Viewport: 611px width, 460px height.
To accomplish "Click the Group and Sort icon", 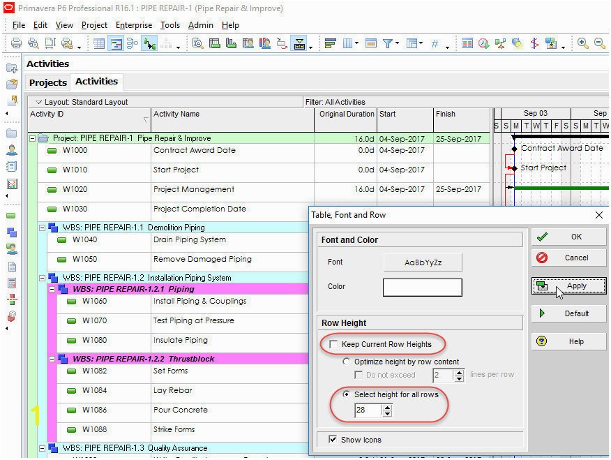I will [412, 43].
